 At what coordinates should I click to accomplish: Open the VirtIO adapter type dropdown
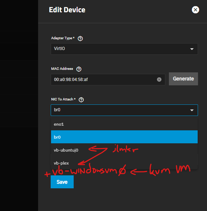coord(124,49)
